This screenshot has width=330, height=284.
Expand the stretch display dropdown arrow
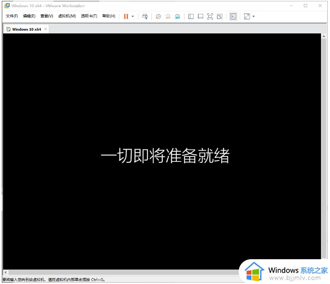[254, 16]
